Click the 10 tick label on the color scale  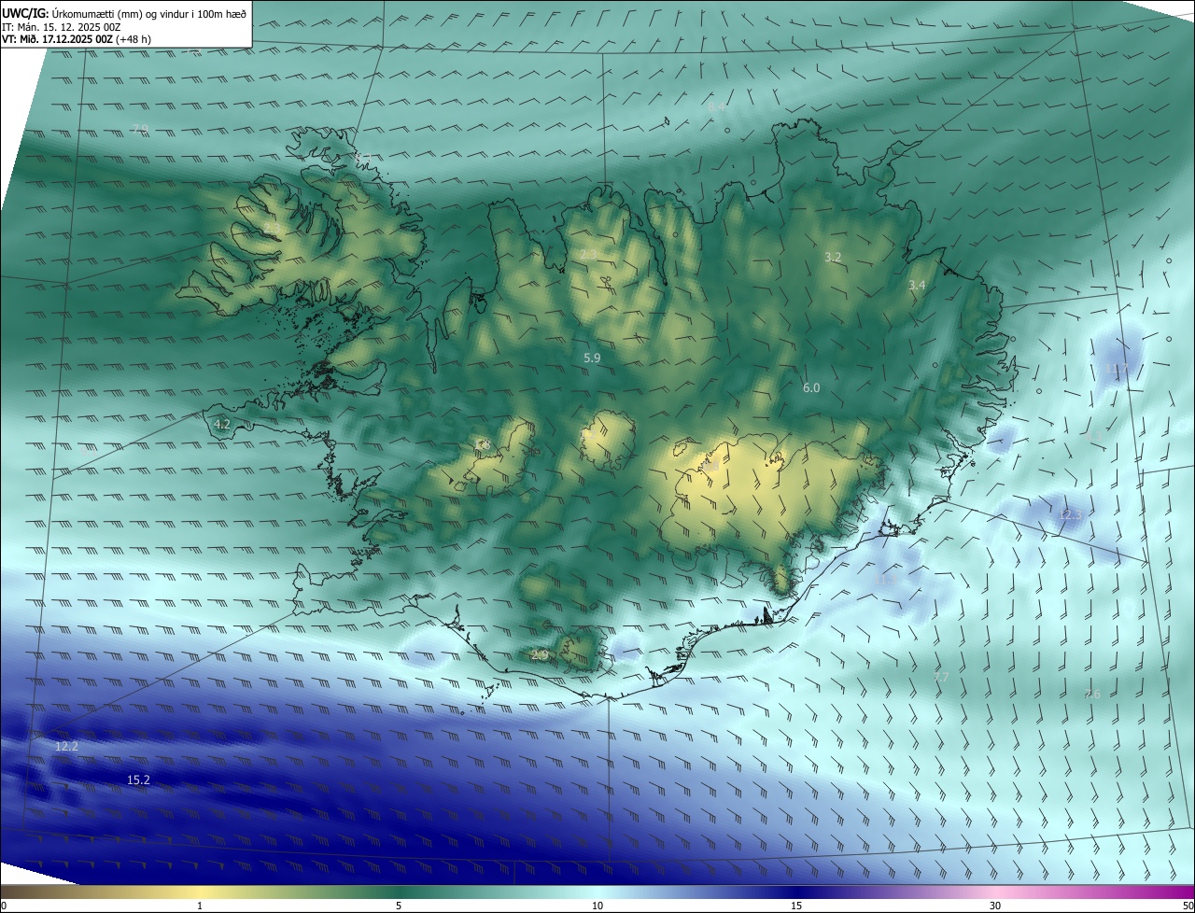(x=597, y=906)
